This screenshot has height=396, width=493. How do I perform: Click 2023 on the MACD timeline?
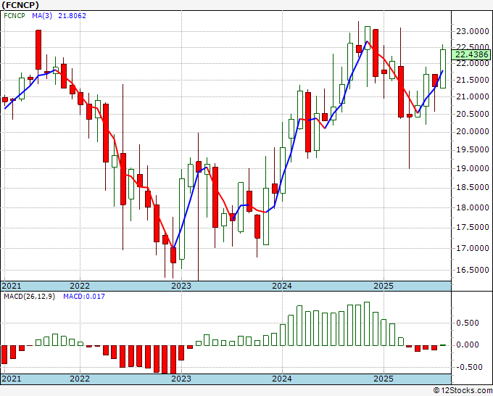tap(181, 379)
